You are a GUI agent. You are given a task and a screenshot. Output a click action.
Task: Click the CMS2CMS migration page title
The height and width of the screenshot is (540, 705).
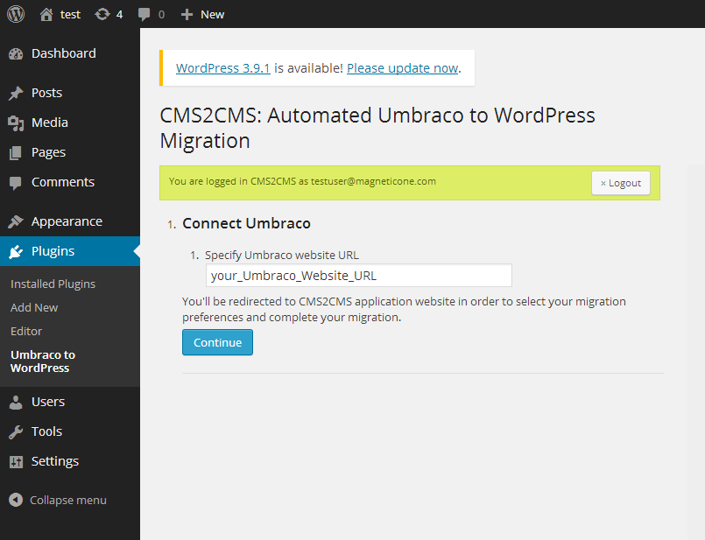pos(377,128)
